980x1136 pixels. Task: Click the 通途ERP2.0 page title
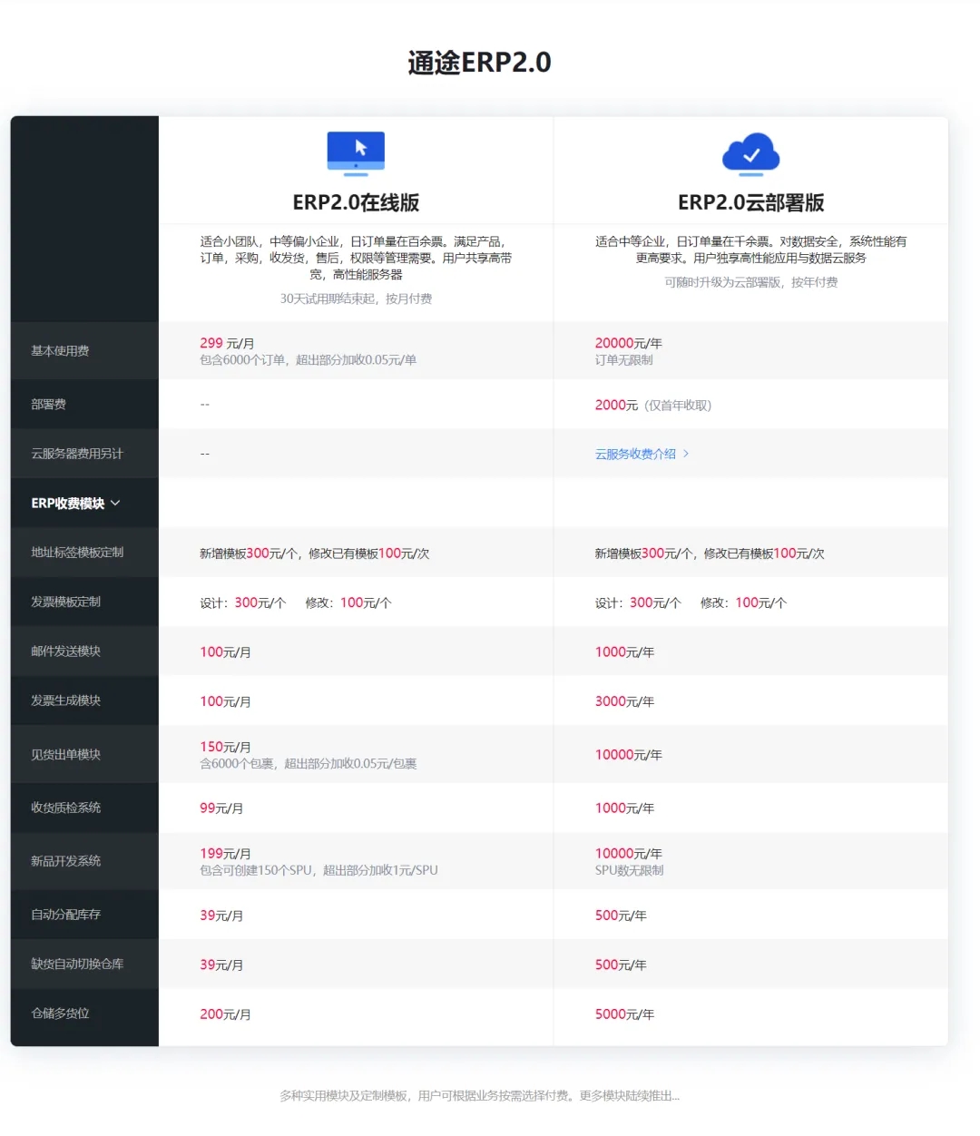coord(479,63)
